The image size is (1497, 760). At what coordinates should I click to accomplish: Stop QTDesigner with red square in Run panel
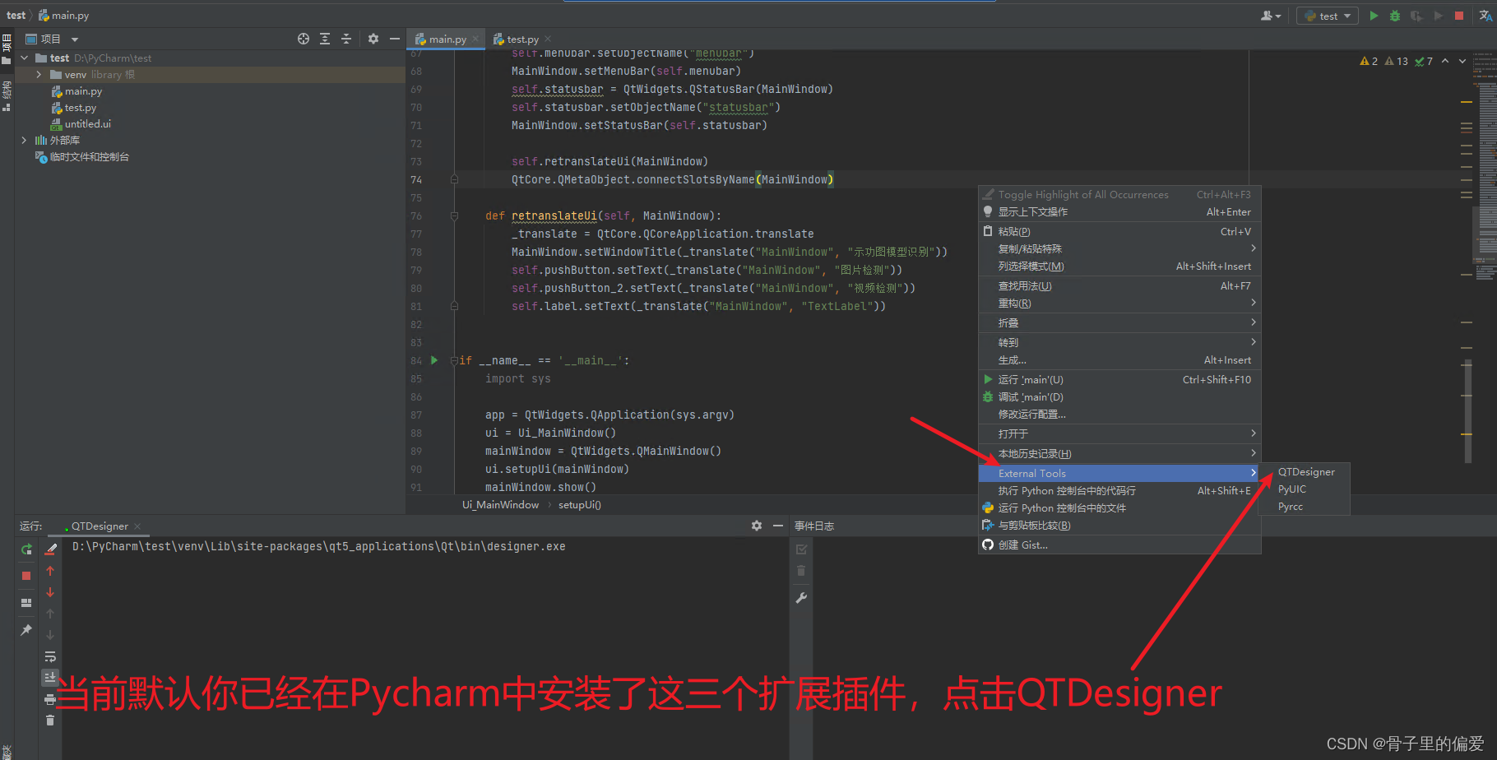pos(26,576)
